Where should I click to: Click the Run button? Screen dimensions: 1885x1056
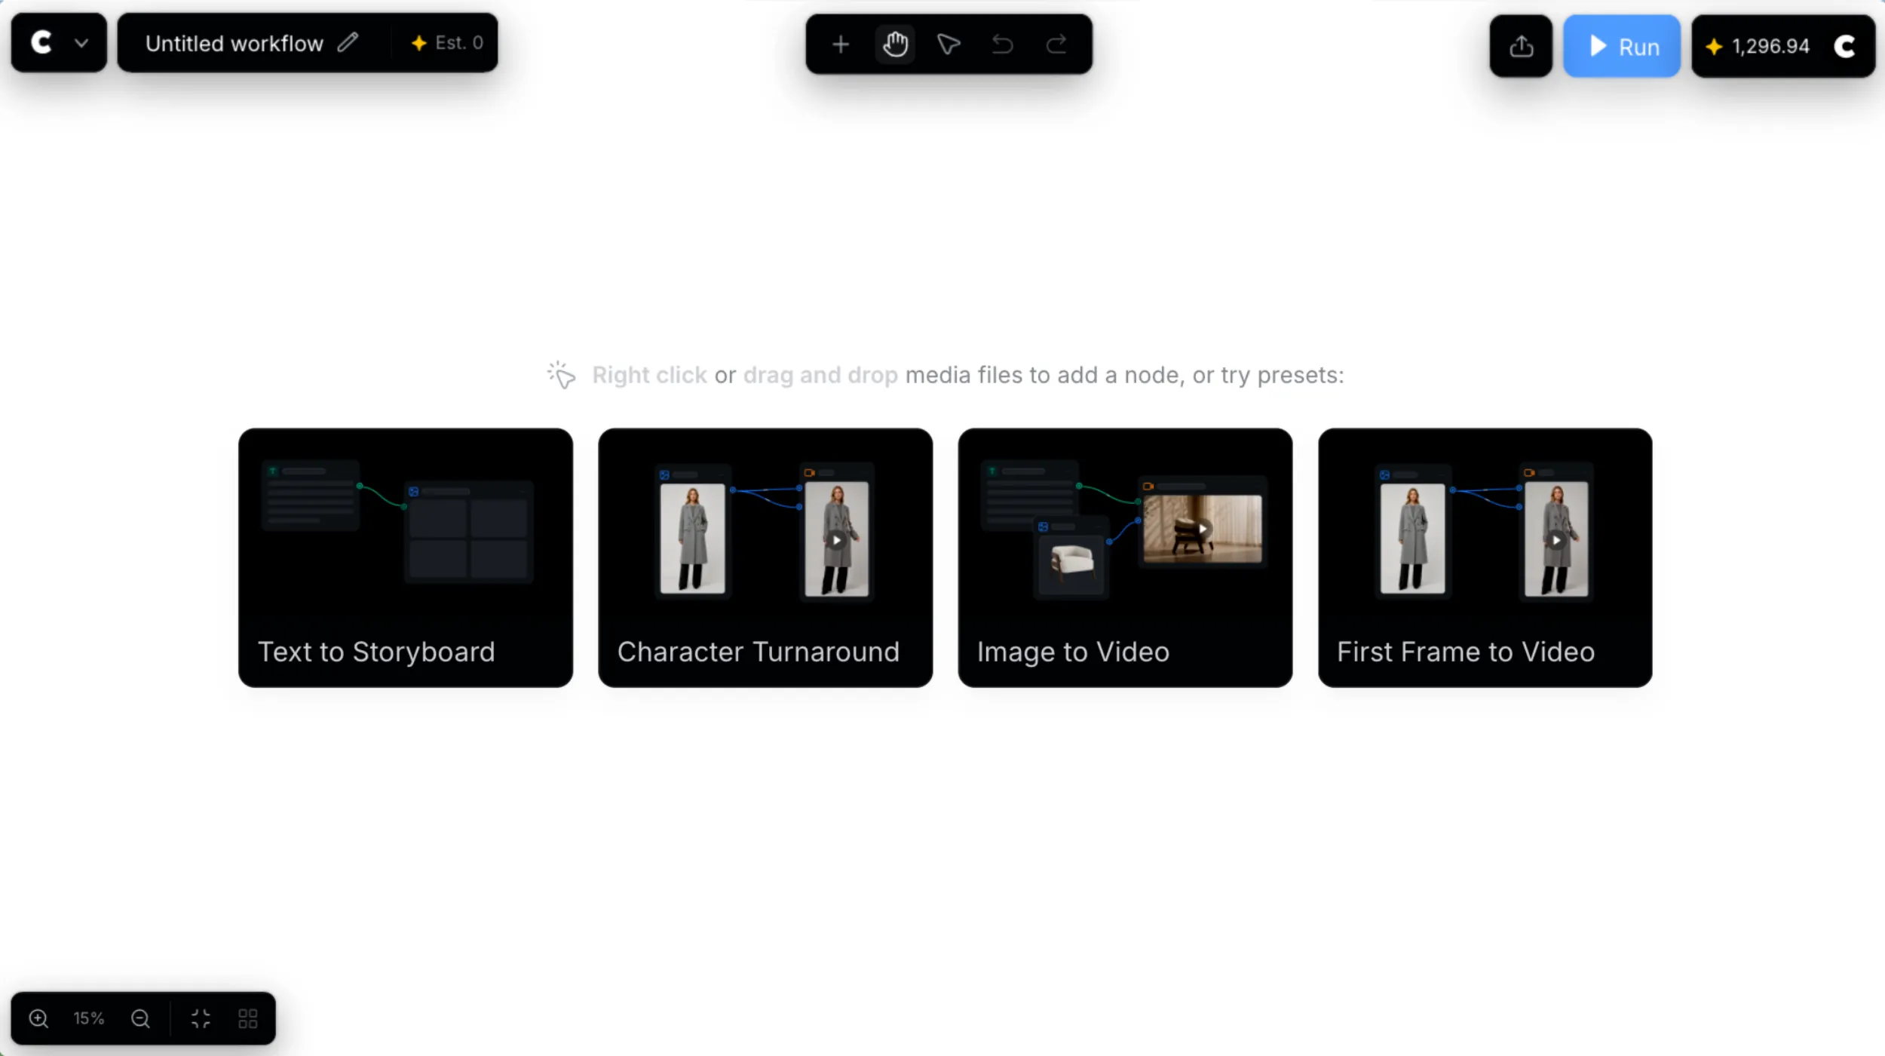click(1622, 46)
